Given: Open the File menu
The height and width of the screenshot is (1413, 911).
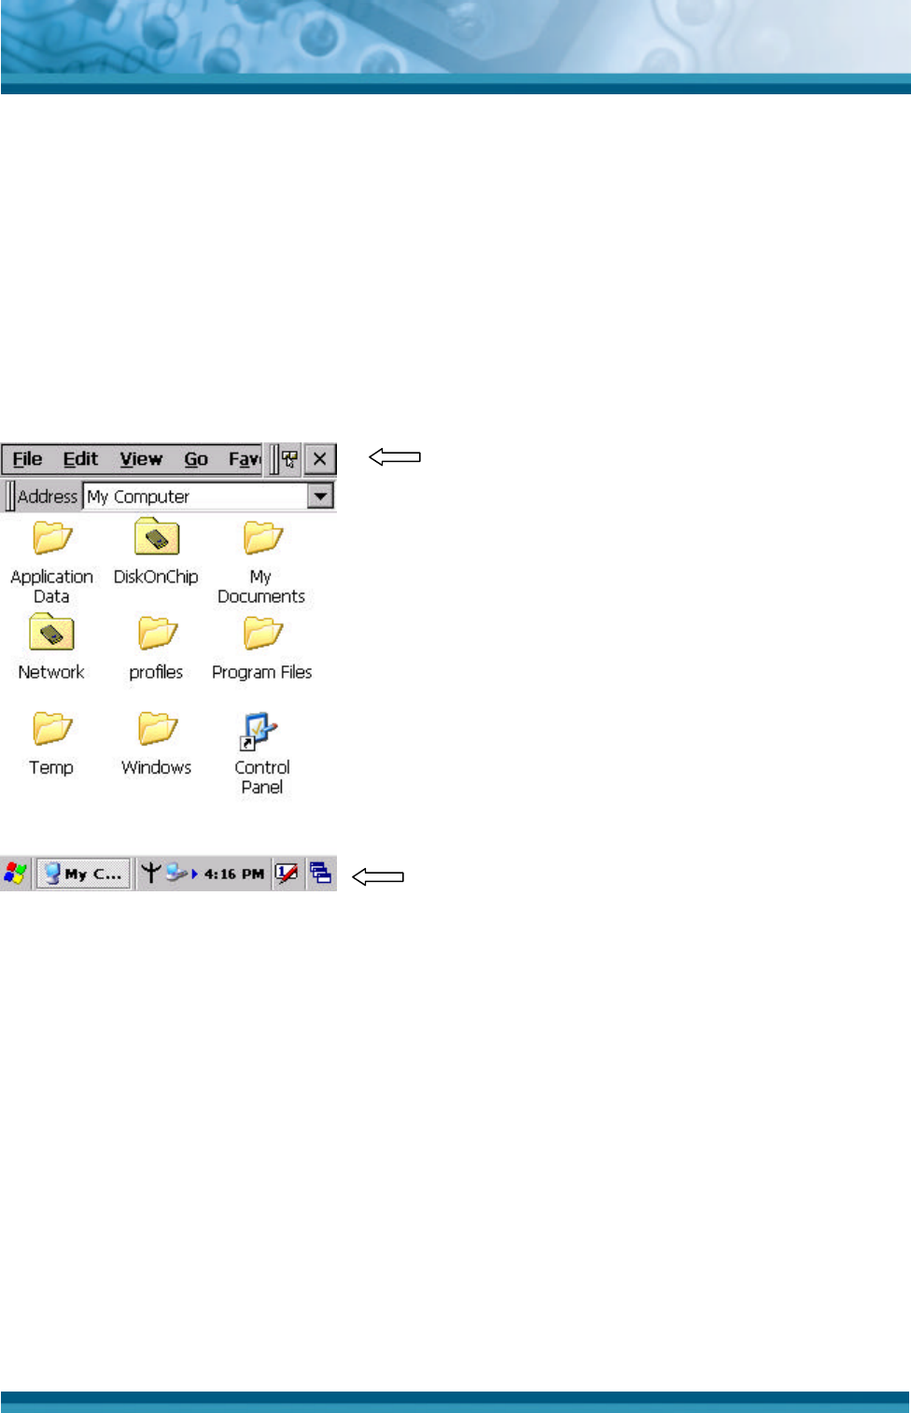Looking at the screenshot, I should (27, 459).
